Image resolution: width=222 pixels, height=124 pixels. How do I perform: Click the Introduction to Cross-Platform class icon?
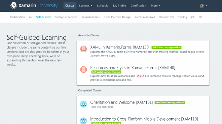83,121
